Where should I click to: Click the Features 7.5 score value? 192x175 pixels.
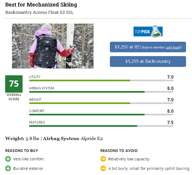pyautogui.click(x=170, y=122)
